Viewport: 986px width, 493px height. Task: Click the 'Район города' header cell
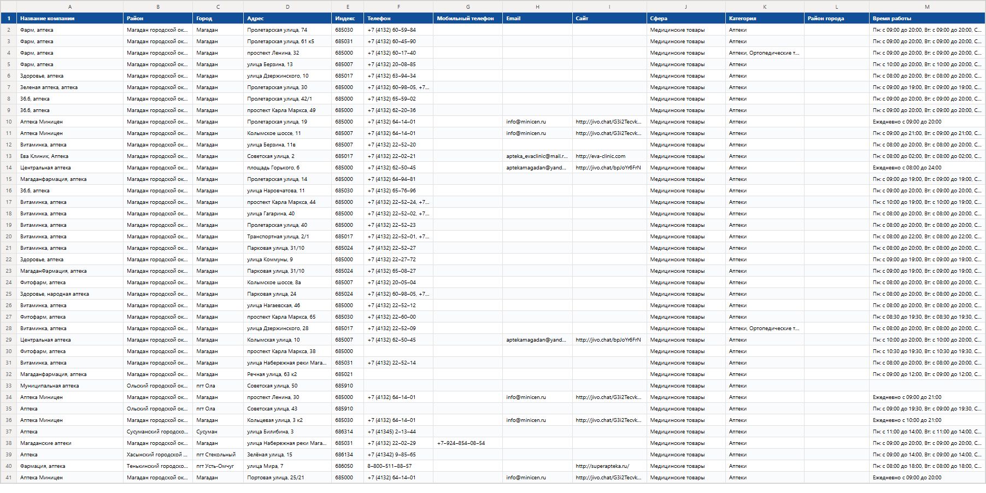(x=837, y=19)
